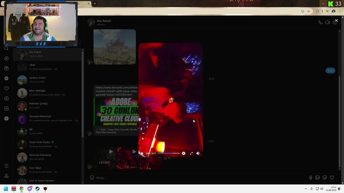
Task: Open the Reels sidebar icon
Action: pyautogui.click(x=6, y=68)
